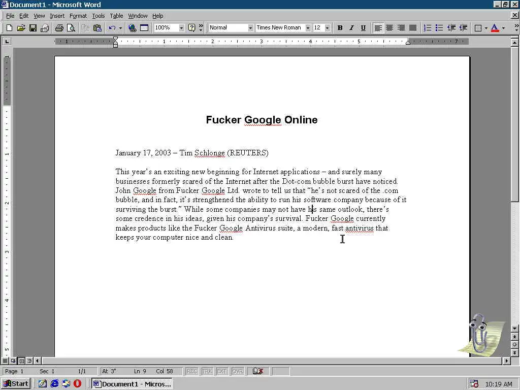This screenshot has width=520, height=390.
Task: Set Align Right paragraph alignment
Action: [x=401, y=28]
